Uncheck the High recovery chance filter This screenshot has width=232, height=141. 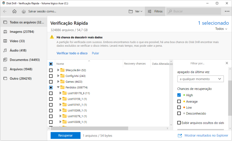pos(179,95)
